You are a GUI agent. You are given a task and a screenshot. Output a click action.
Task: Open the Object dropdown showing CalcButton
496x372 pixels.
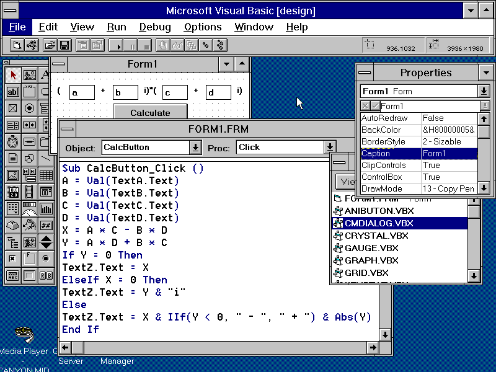(195, 148)
